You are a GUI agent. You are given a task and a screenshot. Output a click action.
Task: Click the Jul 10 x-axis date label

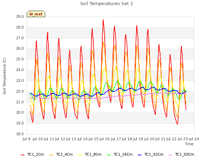pyautogui.click(x=37, y=139)
